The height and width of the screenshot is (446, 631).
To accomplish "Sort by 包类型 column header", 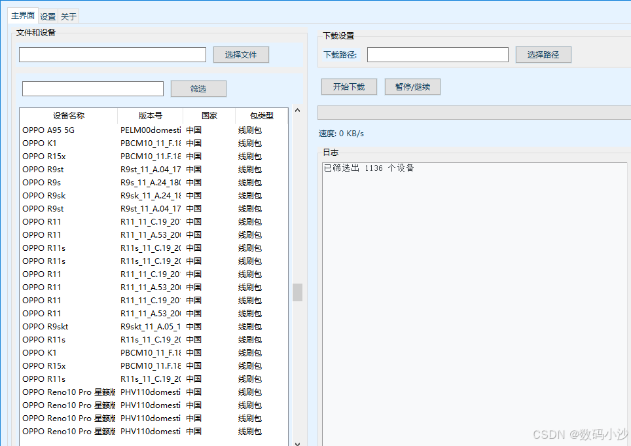I will click(262, 116).
